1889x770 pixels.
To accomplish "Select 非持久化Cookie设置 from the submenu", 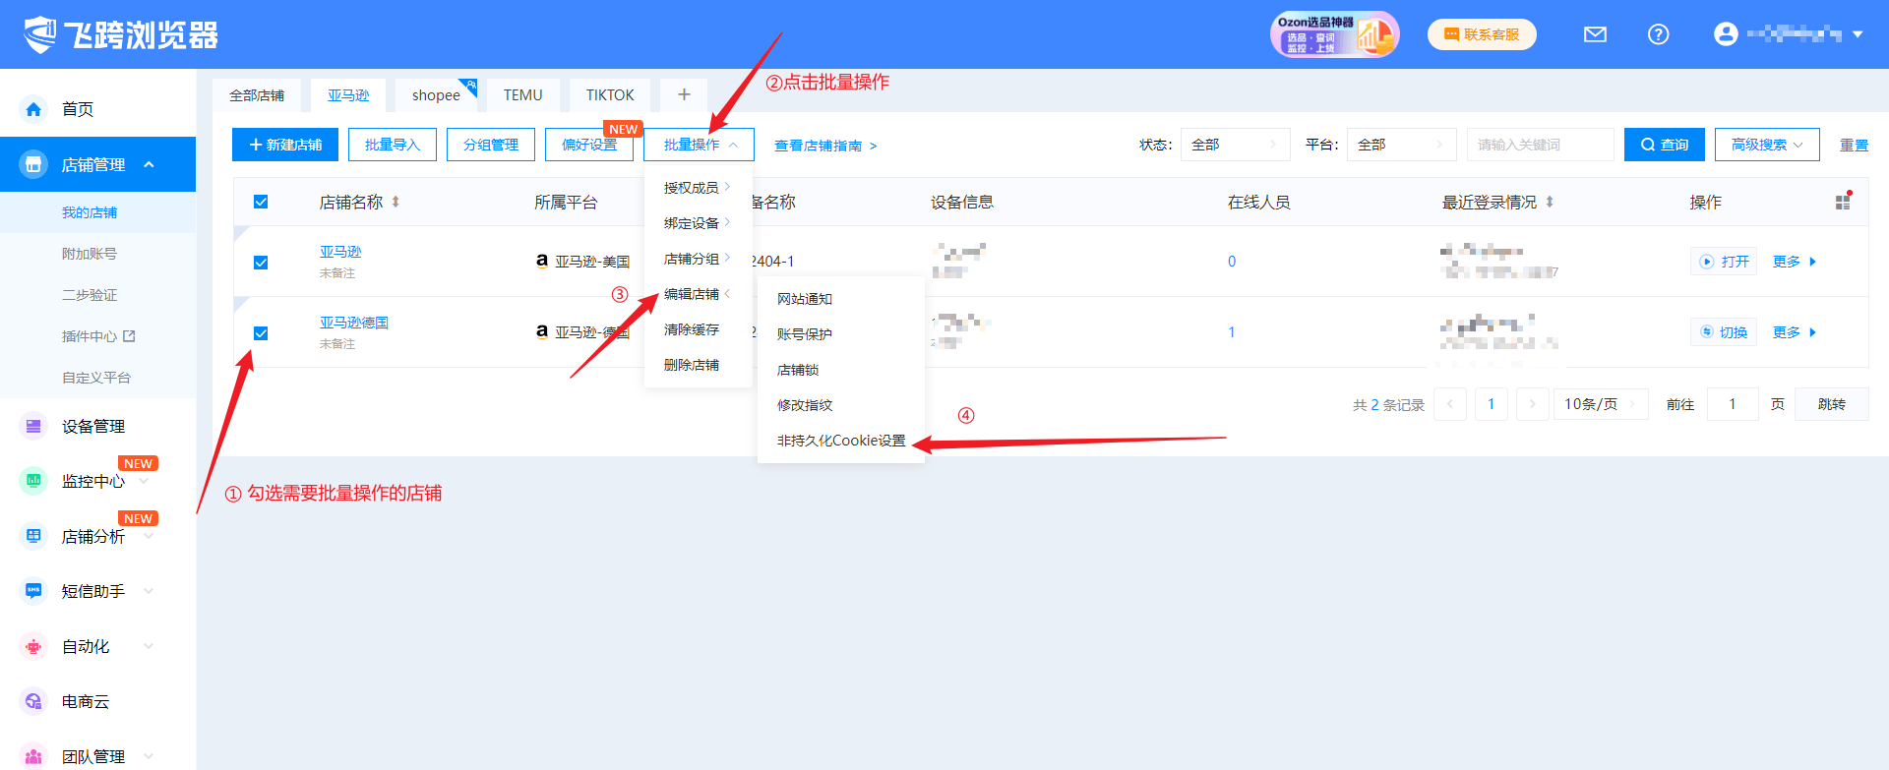I will pyautogui.click(x=840, y=441).
